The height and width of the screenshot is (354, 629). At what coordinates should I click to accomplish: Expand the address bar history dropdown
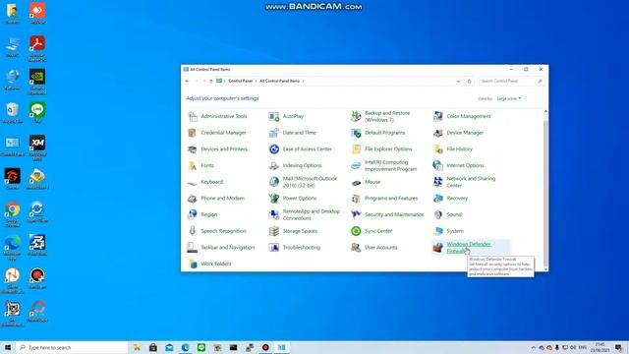pos(459,81)
